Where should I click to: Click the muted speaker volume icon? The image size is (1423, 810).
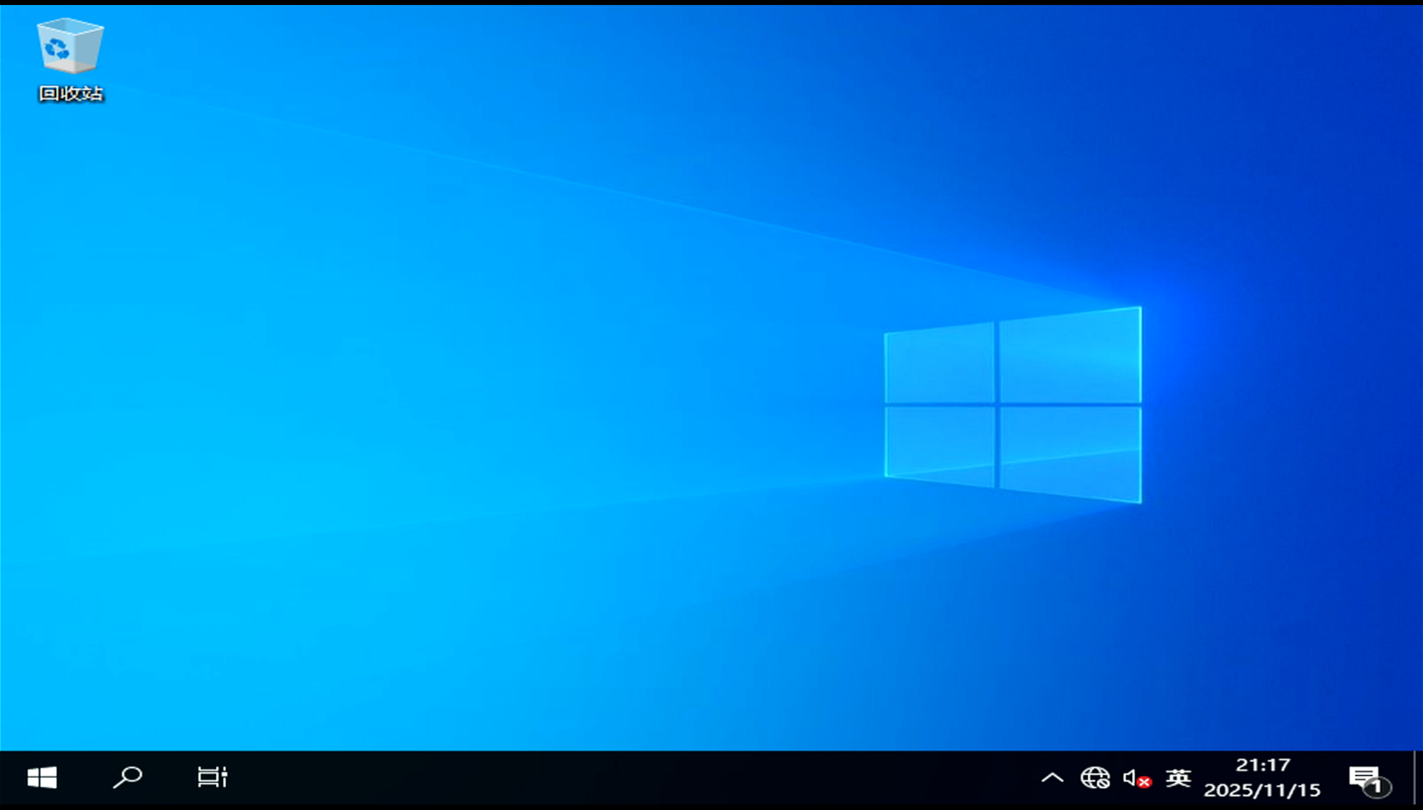point(1130,777)
